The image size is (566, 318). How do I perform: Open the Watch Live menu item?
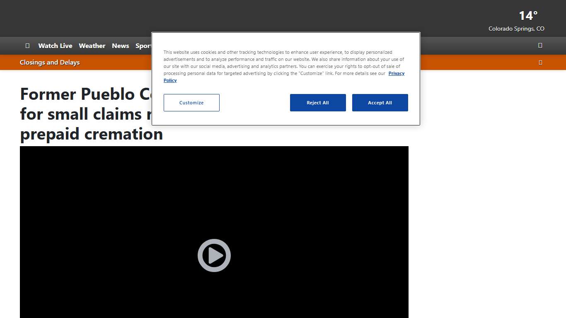[55, 46]
